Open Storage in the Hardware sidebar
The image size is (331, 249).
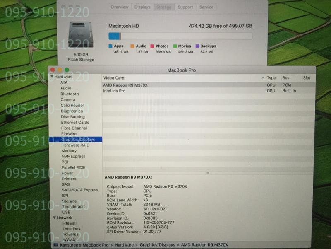pos(69,201)
